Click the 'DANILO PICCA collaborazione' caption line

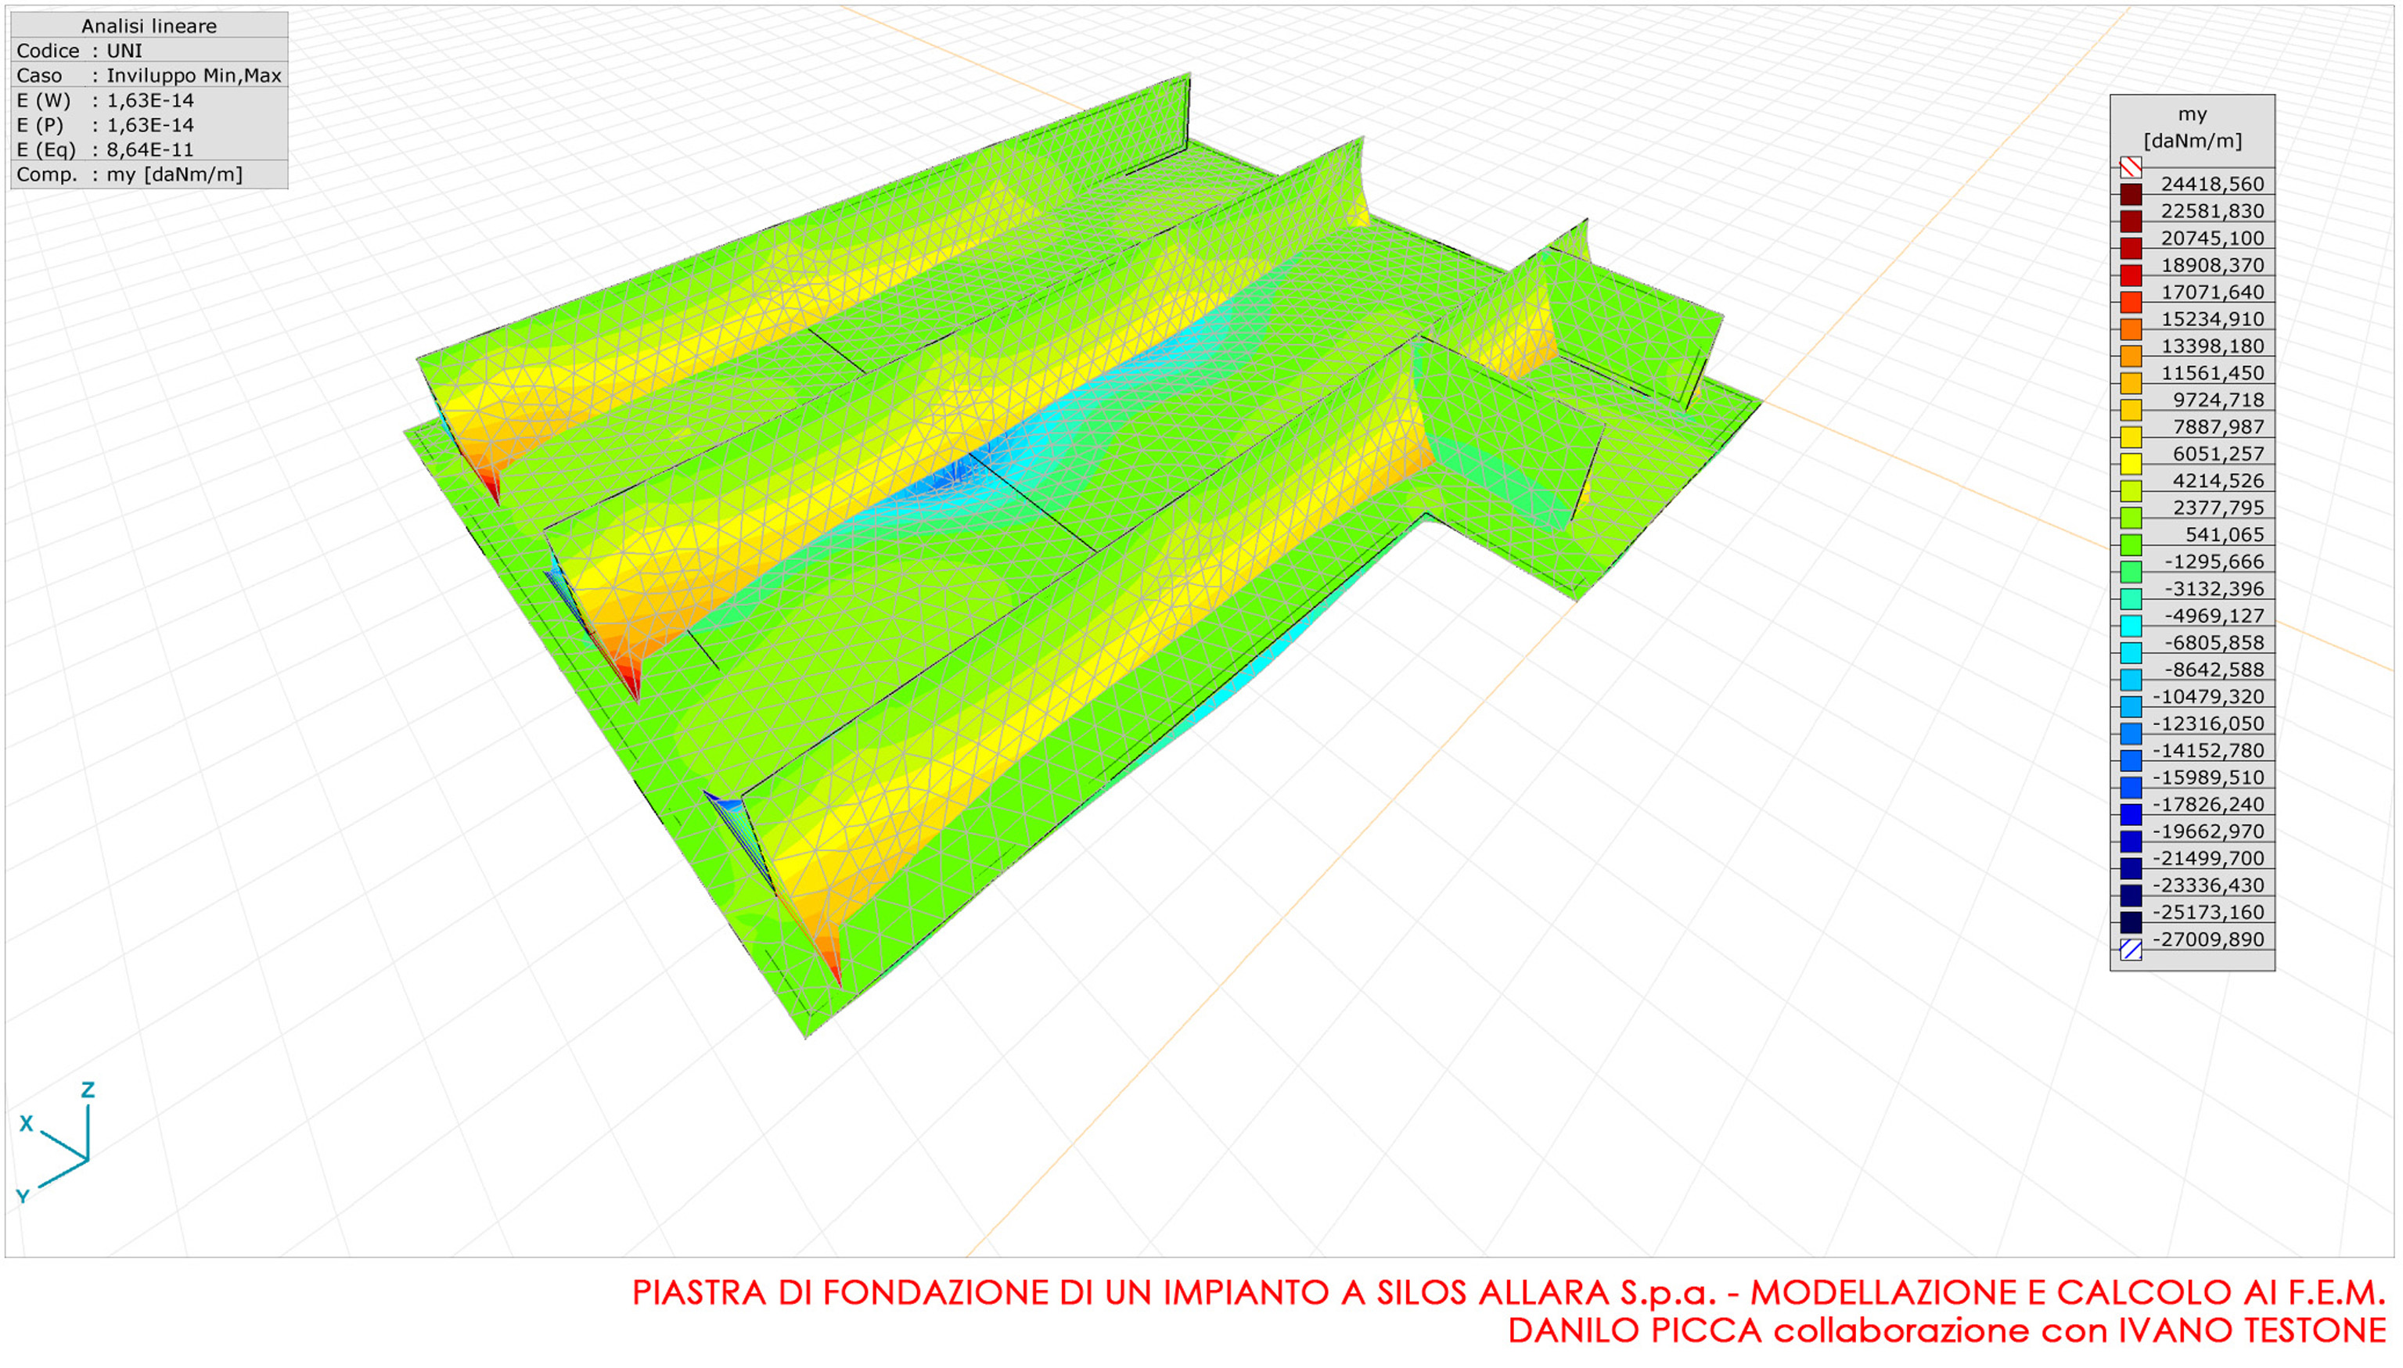[x=1948, y=1331]
